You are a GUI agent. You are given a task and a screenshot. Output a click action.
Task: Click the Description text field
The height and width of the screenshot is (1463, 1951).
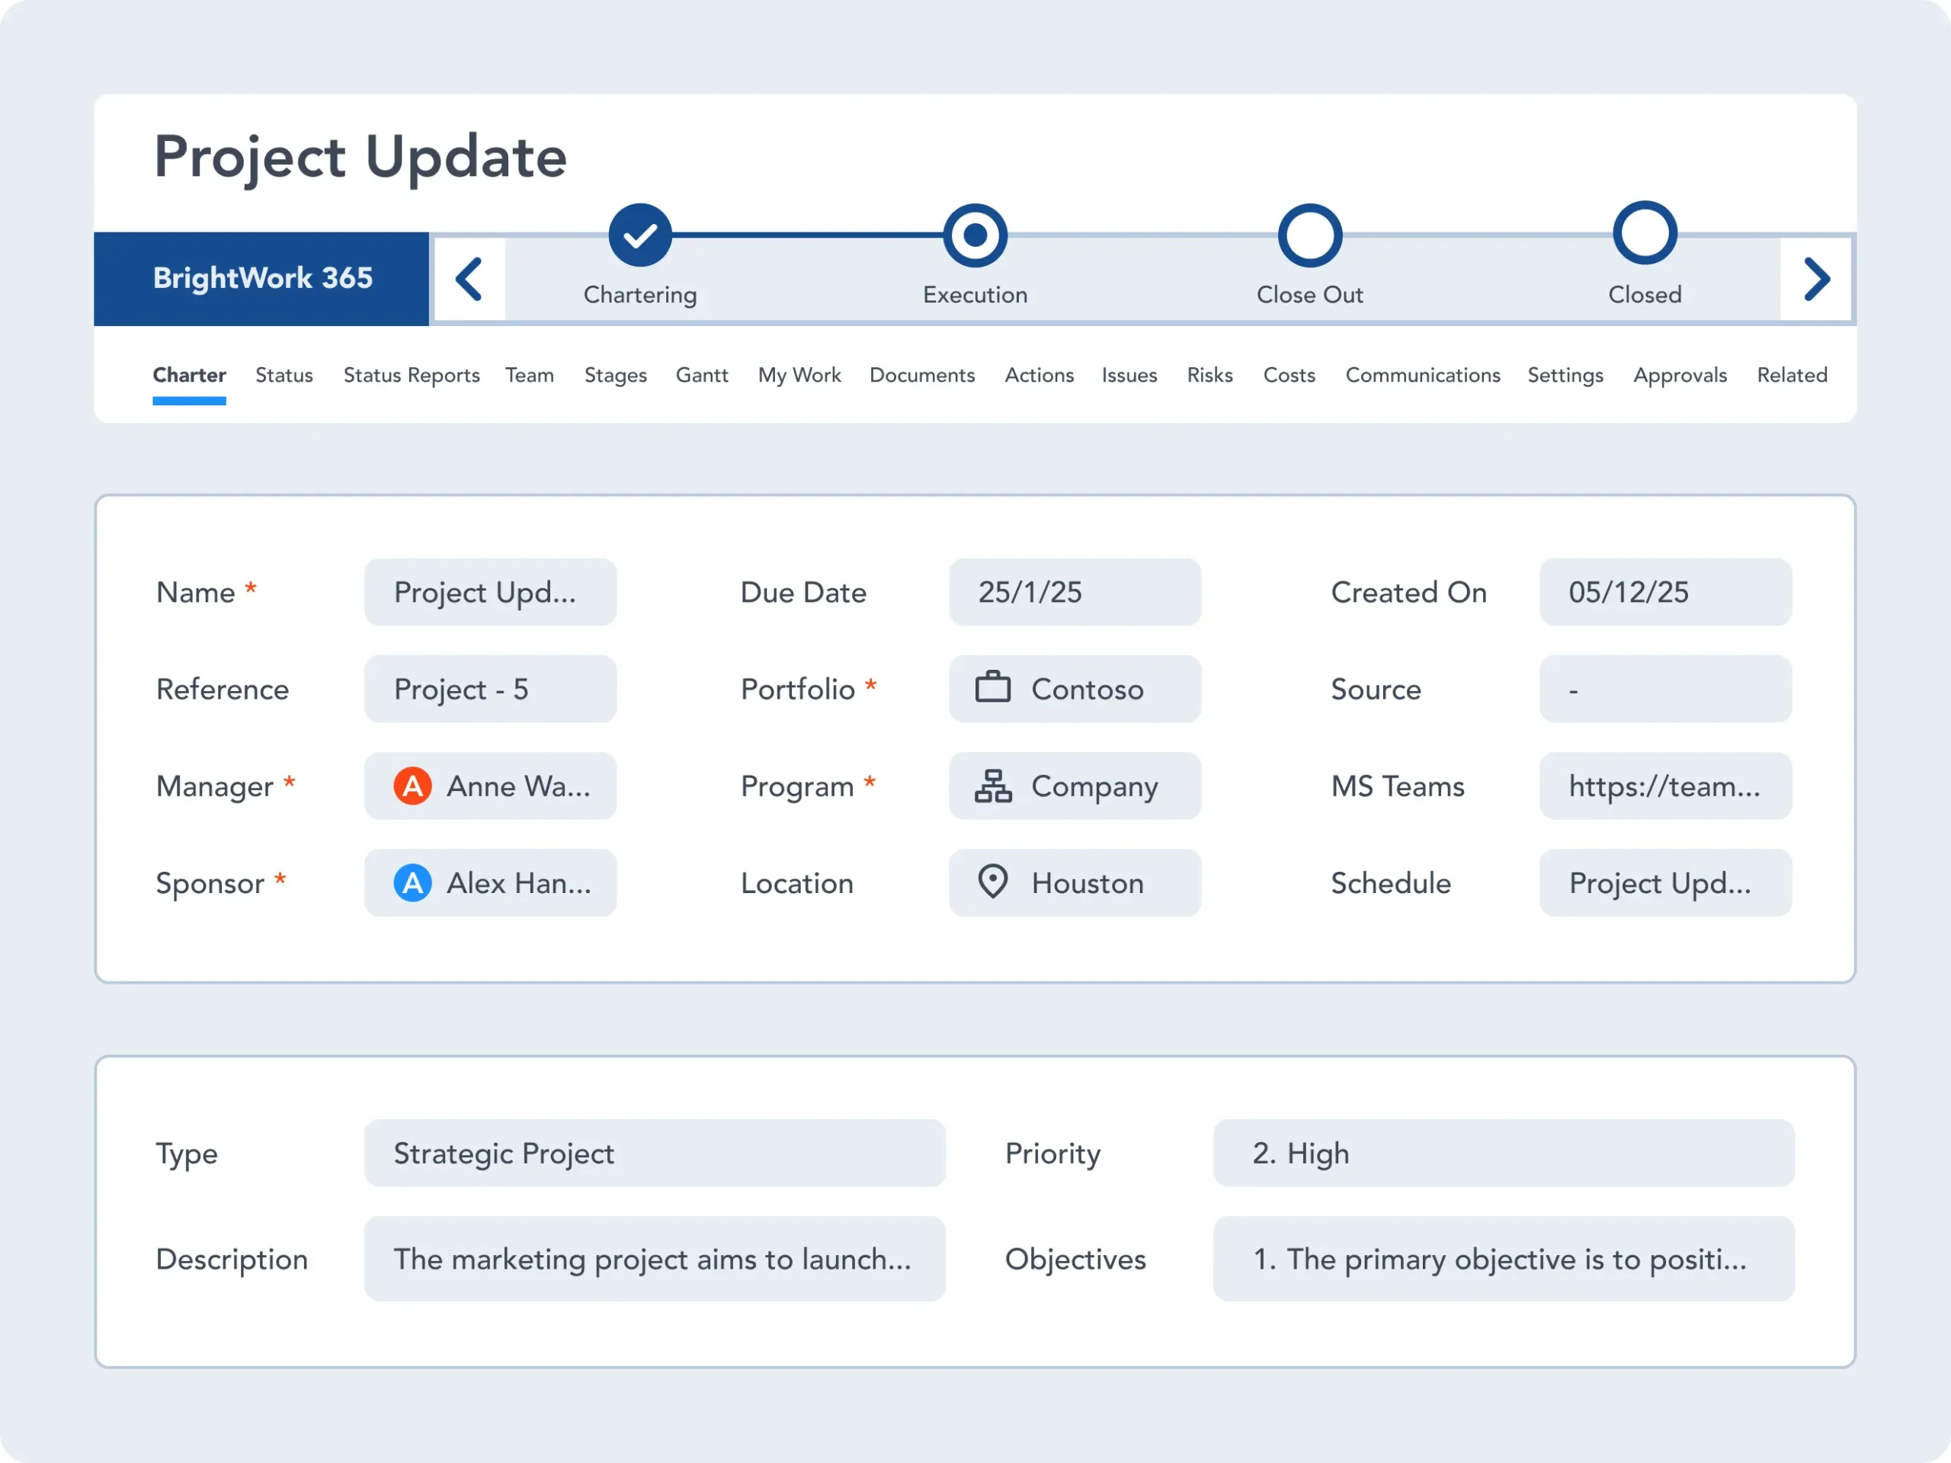click(654, 1259)
